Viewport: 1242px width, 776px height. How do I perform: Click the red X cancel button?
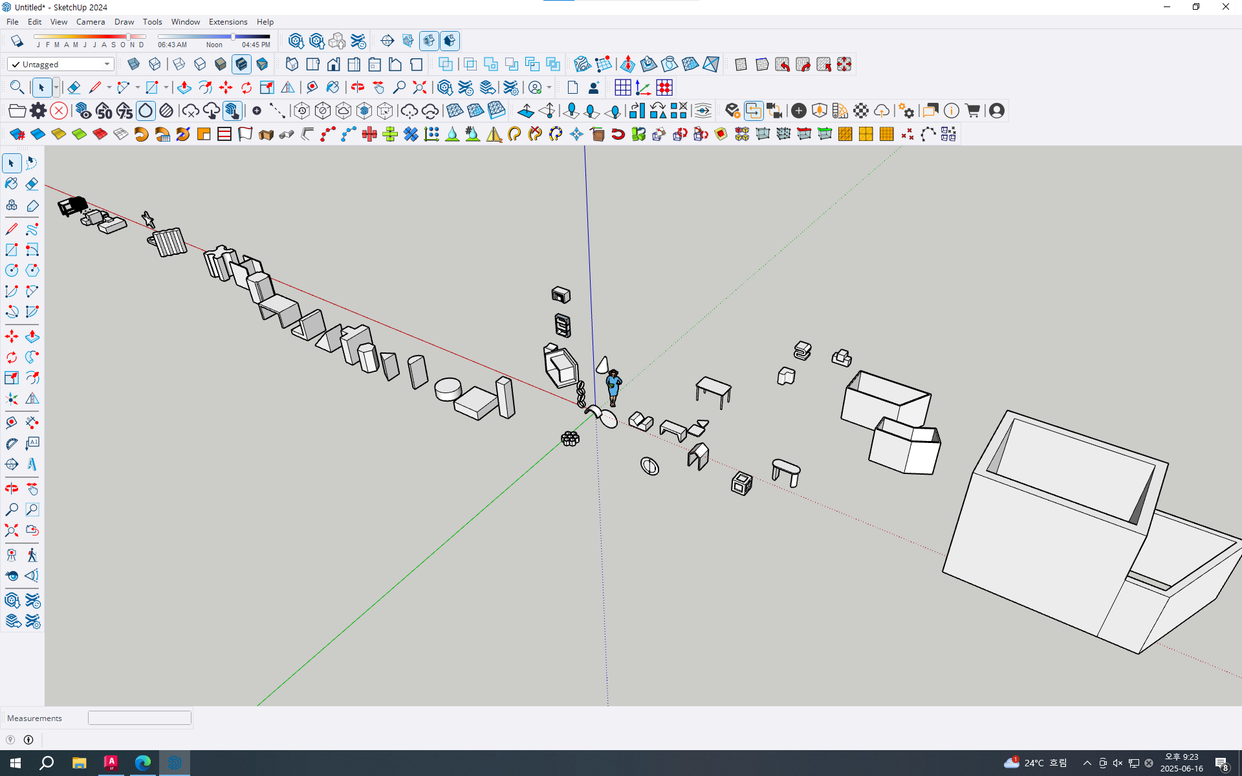click(59, 111)
